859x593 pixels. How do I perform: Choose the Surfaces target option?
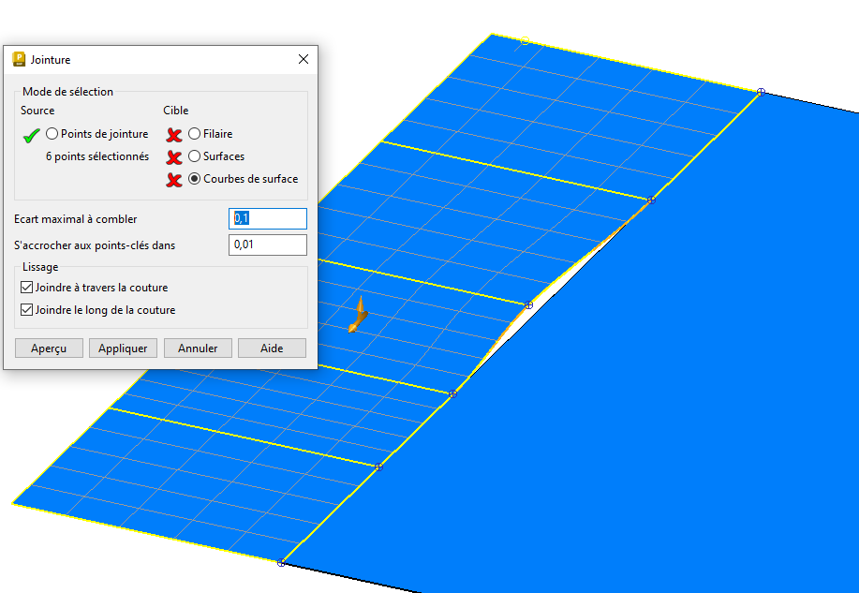pyautogui.click(x=195, y=156)
